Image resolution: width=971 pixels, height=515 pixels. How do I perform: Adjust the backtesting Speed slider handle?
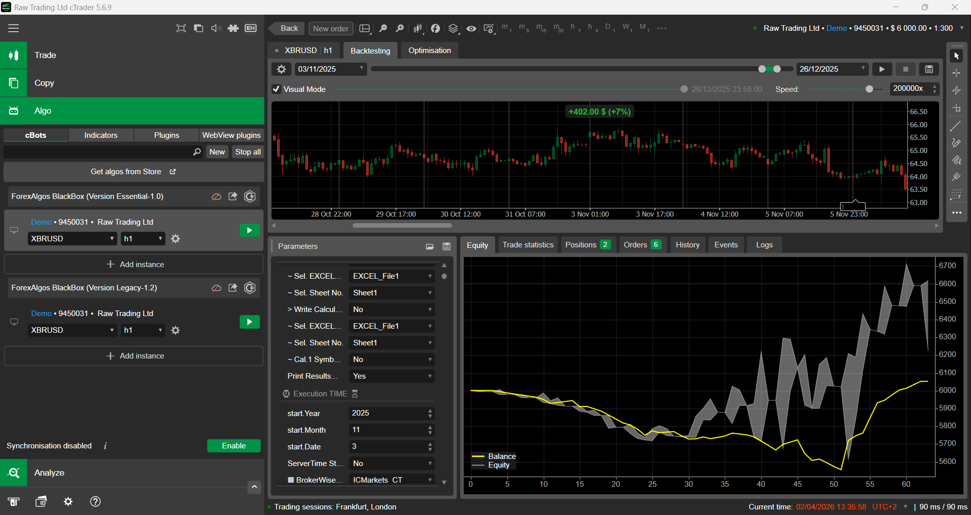click(869, 89)
